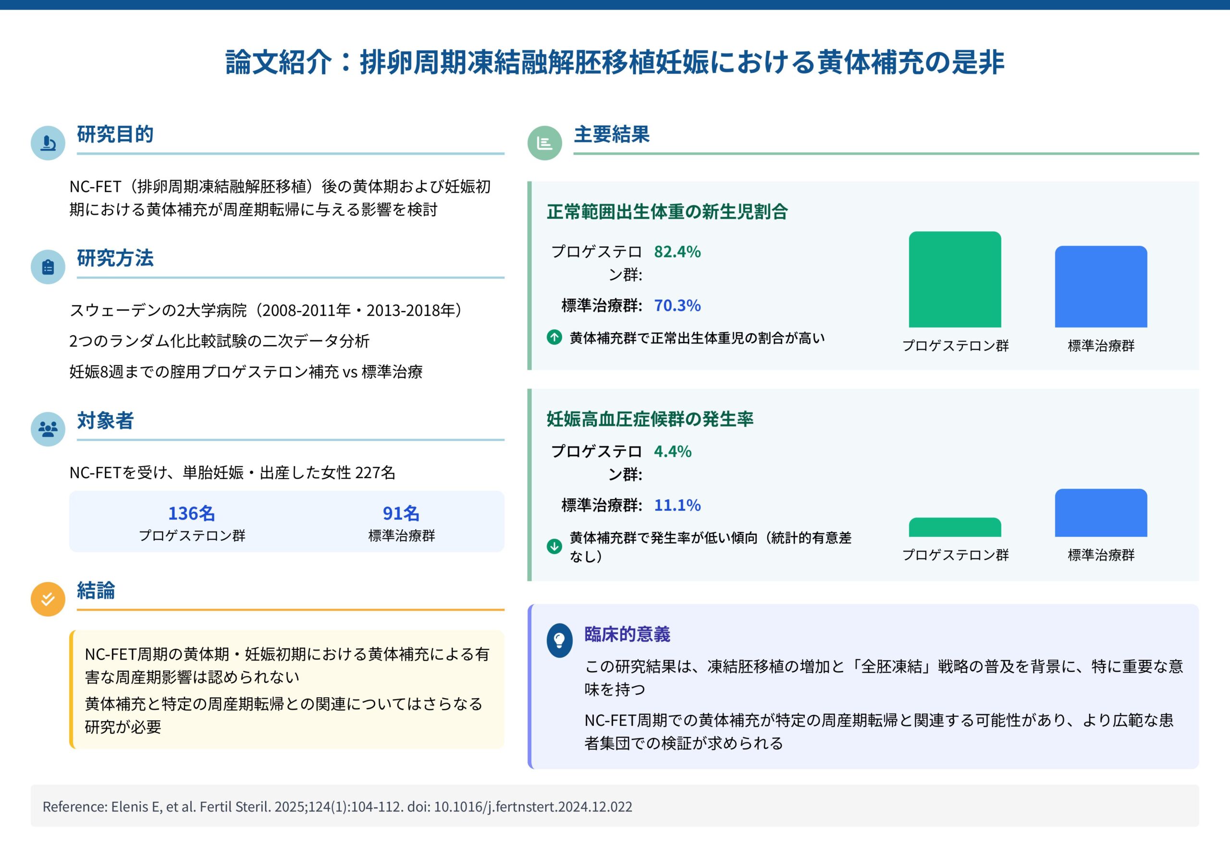The height and width of the screenshot is (858, 1230).
Task: Click the clinical text より広範な患者集団での検証
Action: pos(879,732)
